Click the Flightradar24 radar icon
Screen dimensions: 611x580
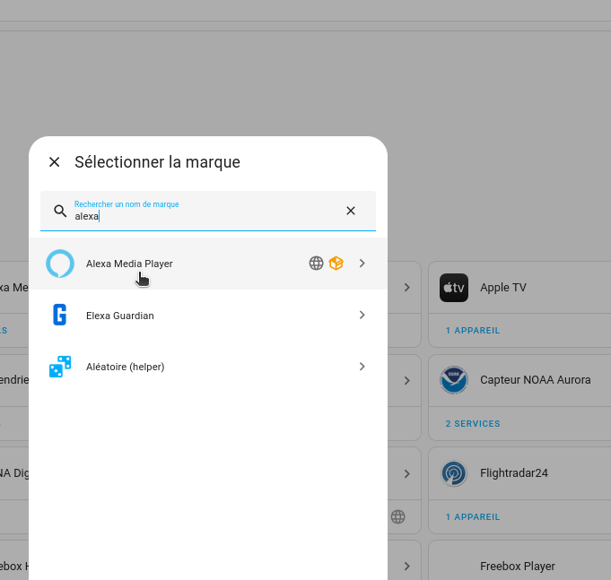coord(454,473)
